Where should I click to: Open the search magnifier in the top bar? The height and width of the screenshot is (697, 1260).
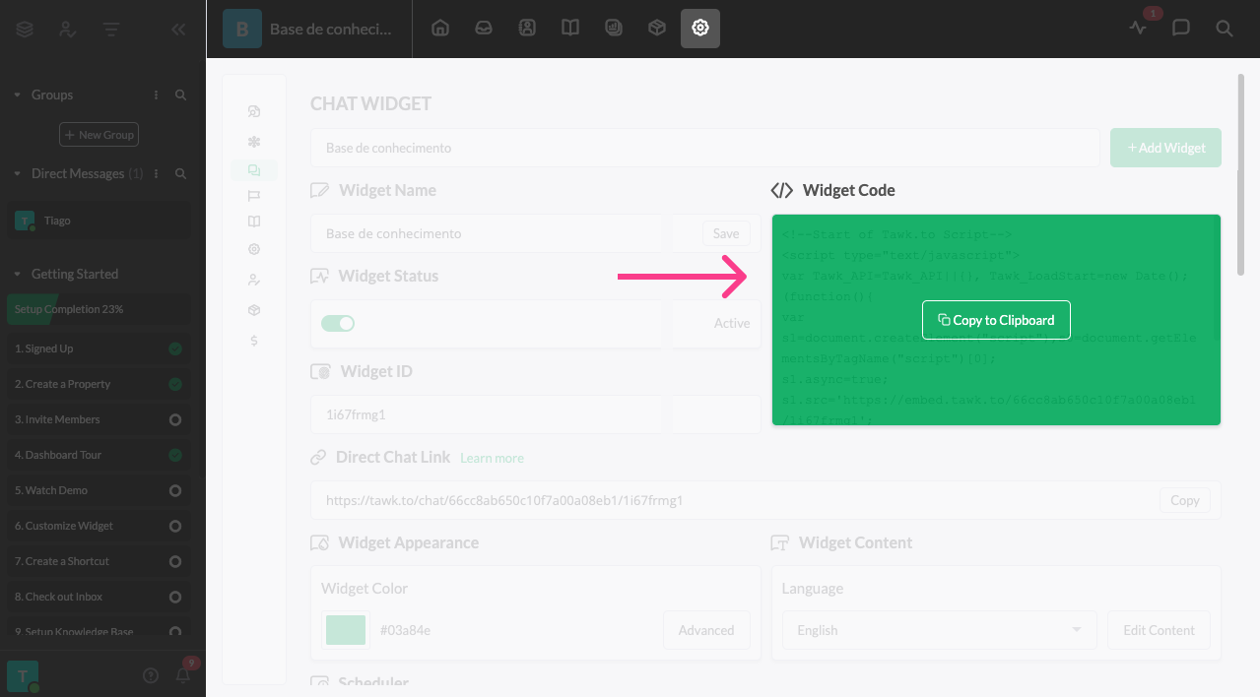tap(1225, 29)
